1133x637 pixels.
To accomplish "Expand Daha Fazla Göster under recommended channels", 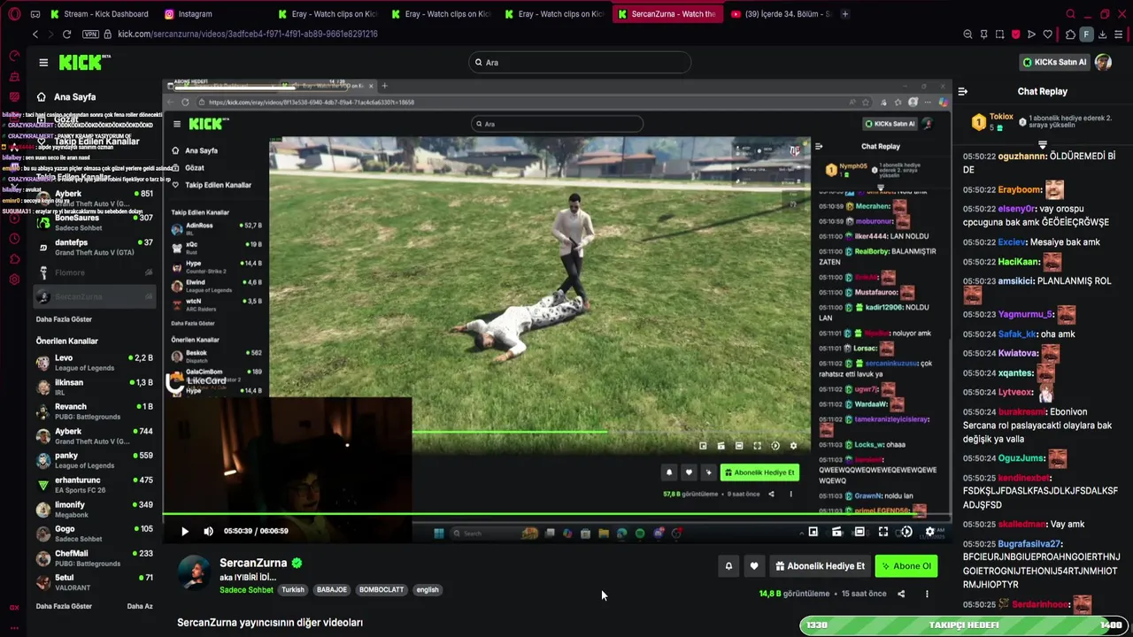I will click(x=64, y=606).
